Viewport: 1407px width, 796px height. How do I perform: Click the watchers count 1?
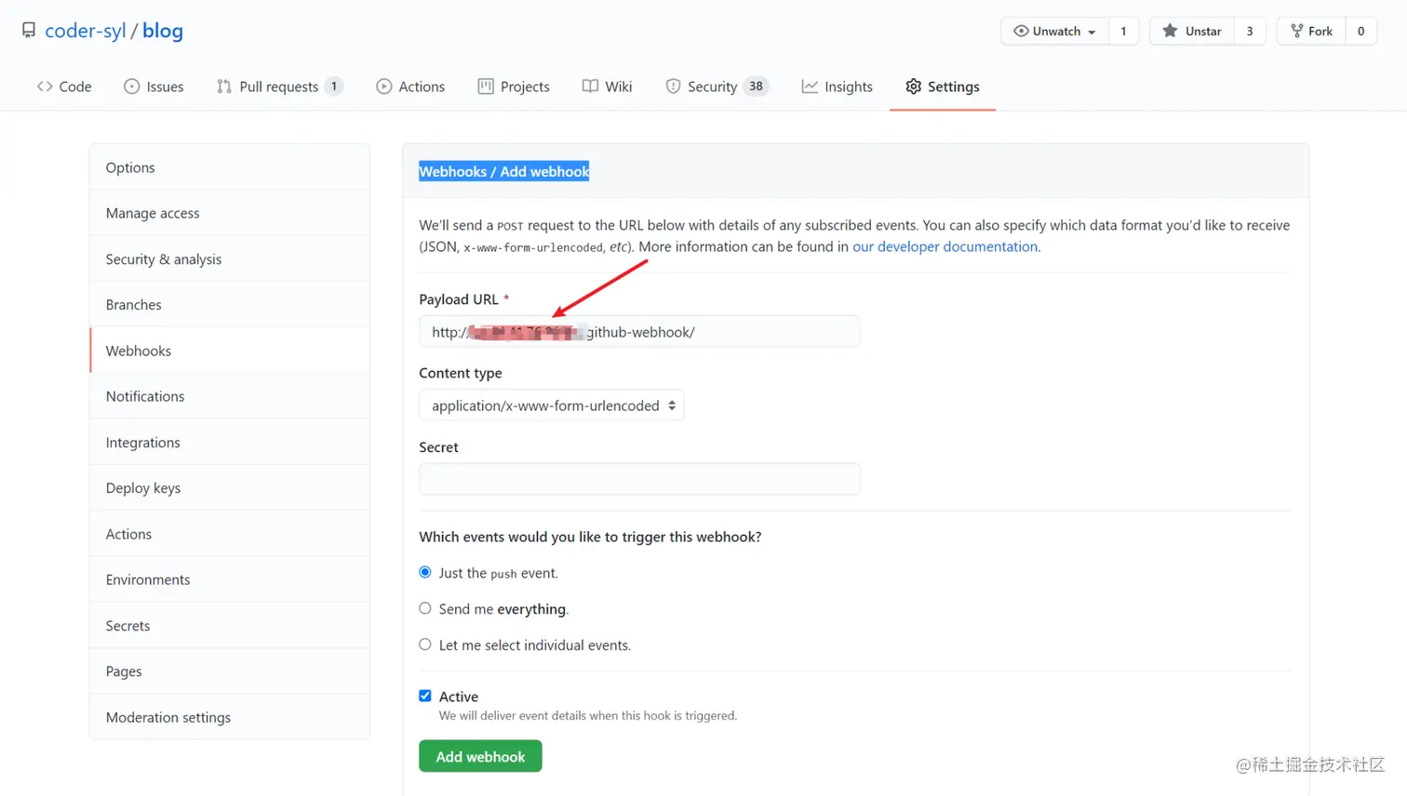pyautogui.click(x=1123, y=31)
